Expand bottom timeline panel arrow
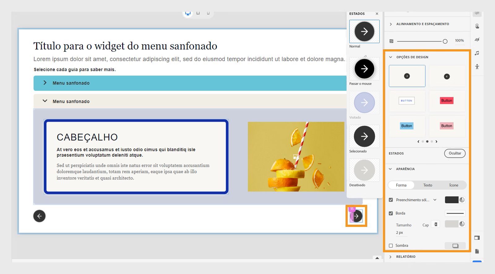This screenshot has width=495, height=274. point(377,258)
